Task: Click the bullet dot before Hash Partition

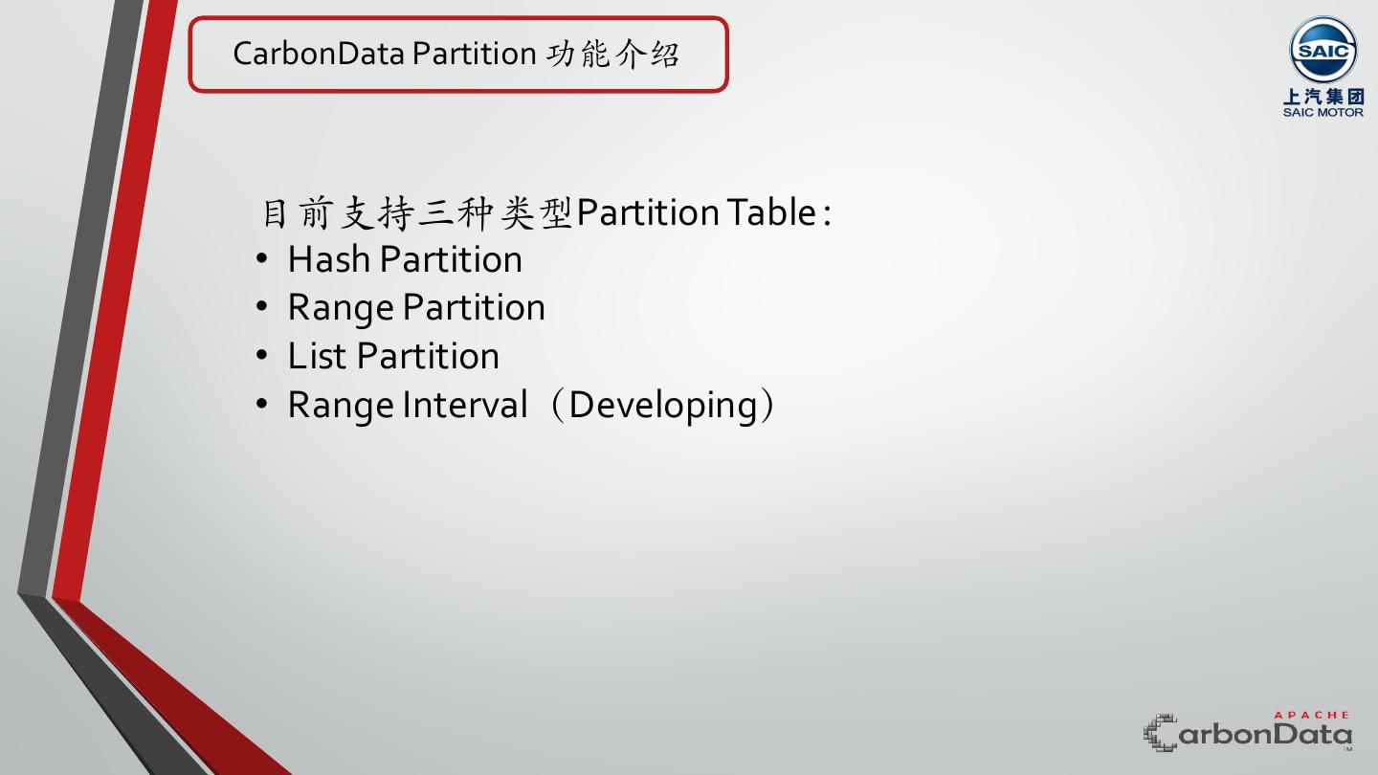Action: 263,259
